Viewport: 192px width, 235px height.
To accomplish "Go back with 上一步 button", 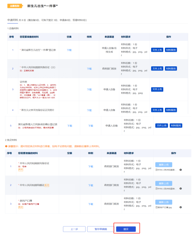I will 74,229.
